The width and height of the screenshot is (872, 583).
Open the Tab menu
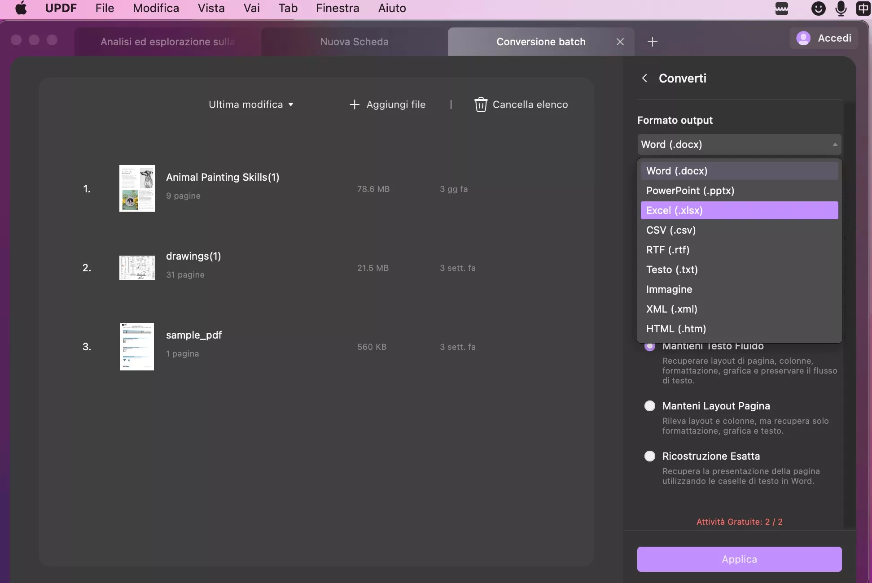(288, 8)
